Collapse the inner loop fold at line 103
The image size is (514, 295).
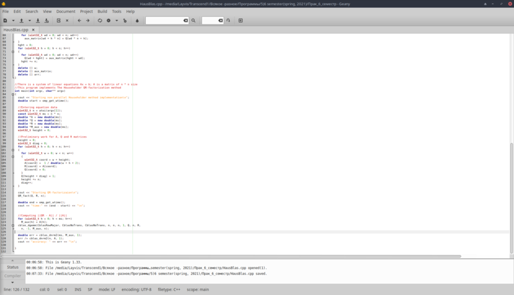tap(13, 156)
